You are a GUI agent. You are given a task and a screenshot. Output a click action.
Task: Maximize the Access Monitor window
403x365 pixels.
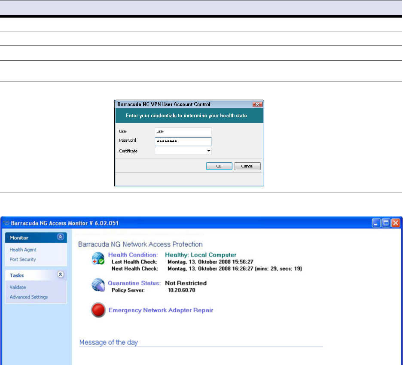click(386, 223)
